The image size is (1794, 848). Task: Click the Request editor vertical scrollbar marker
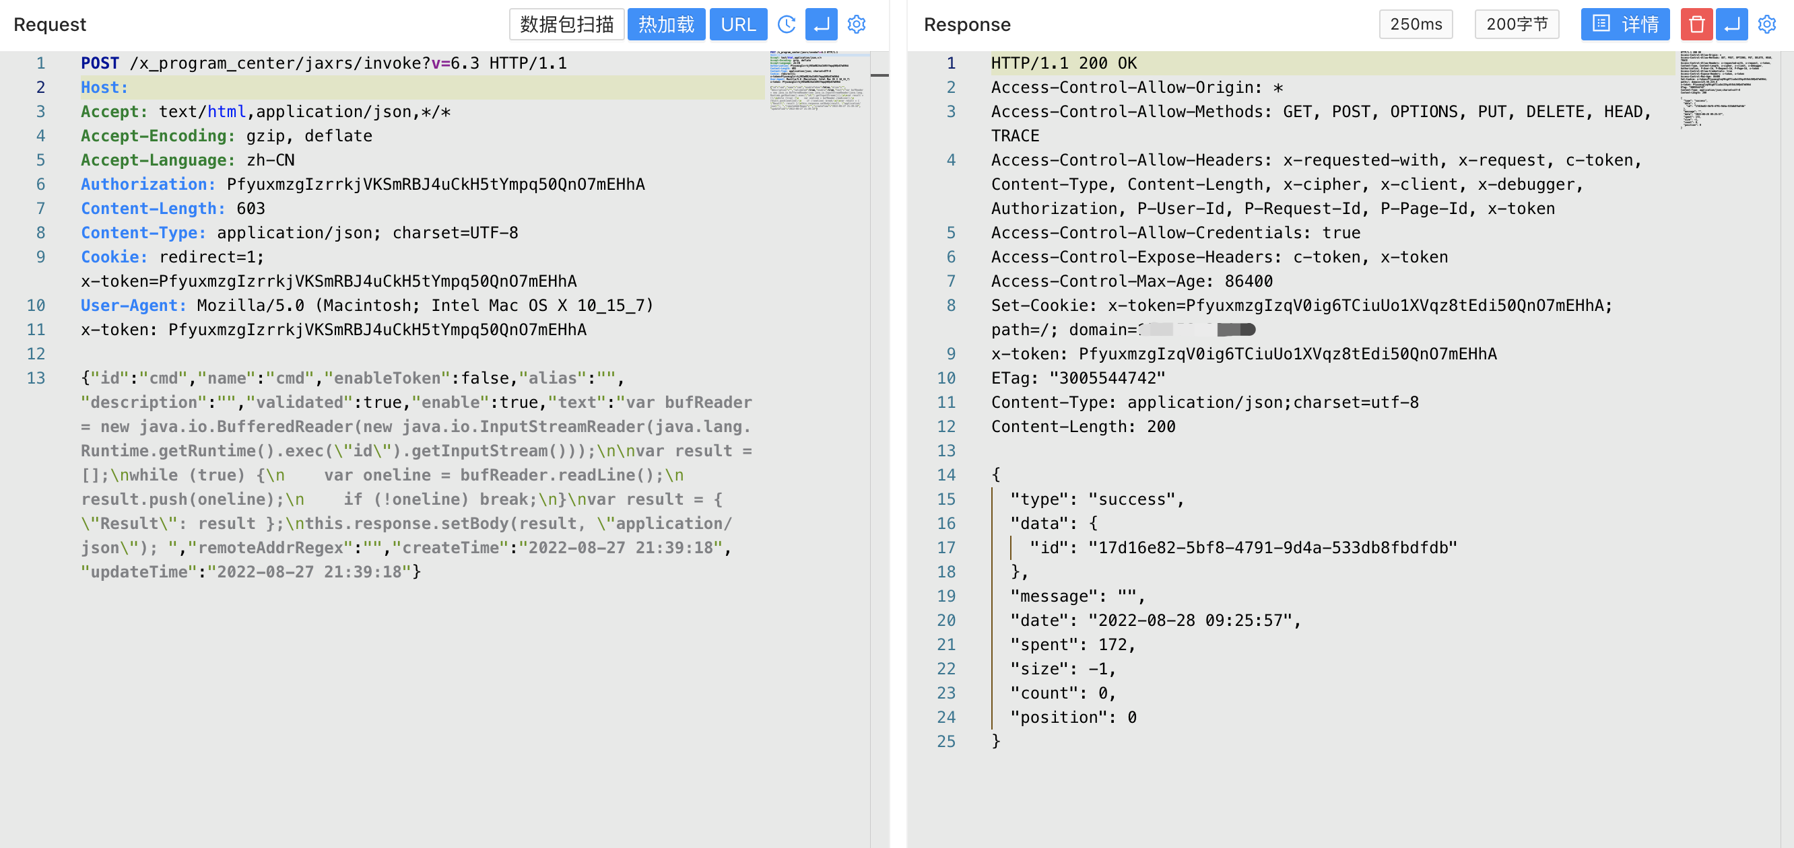[879, 75]
